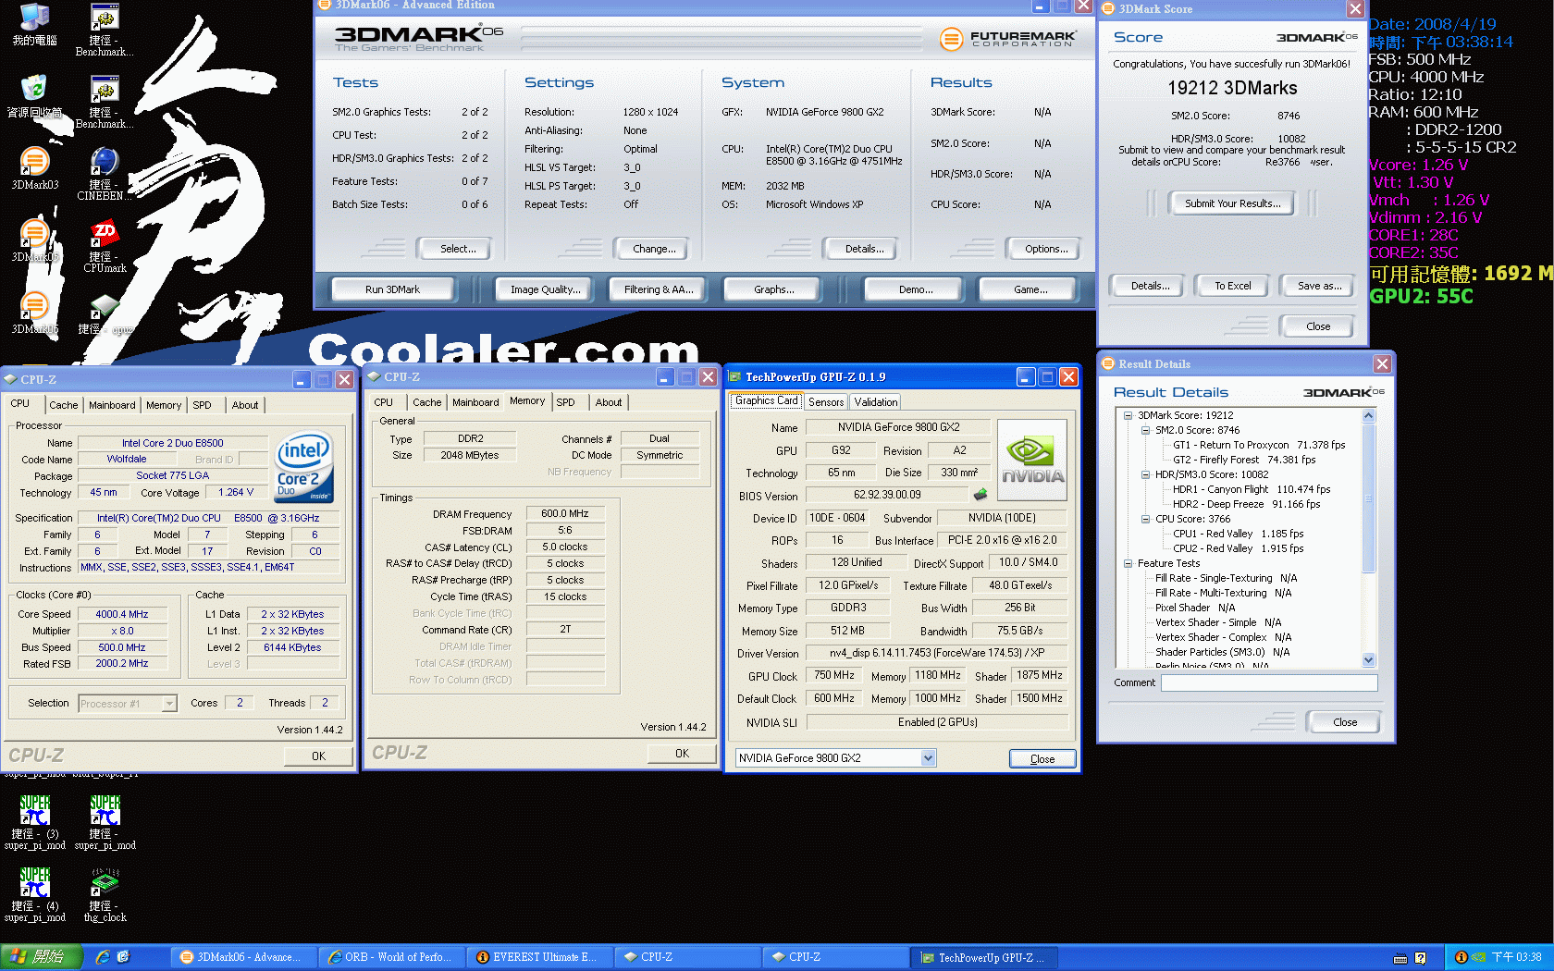Launch the 3DMark03 desktop shortcut
This screenshot has width=1554, height=971.
coord(34,168)
